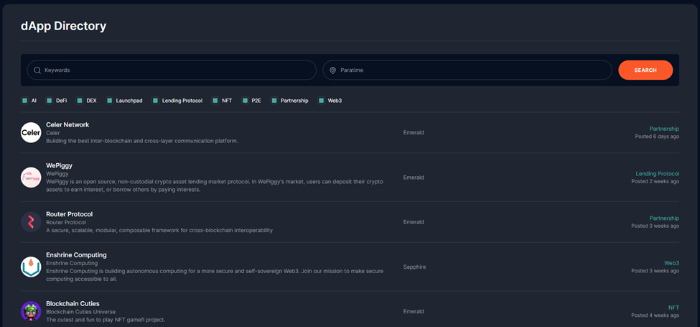Toggle the DeFi category checkbox

[50, 101]
